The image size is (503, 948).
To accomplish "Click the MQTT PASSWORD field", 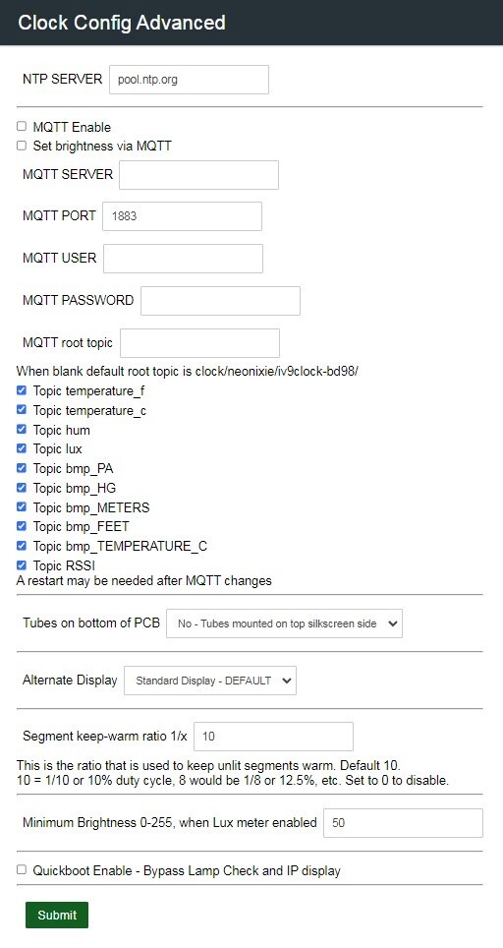I will coord(220,301).
